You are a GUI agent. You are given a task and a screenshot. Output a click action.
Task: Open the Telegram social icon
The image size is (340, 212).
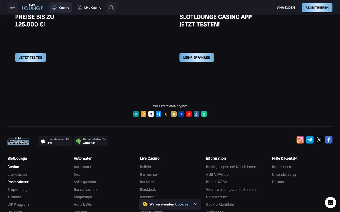click(310, 140)
